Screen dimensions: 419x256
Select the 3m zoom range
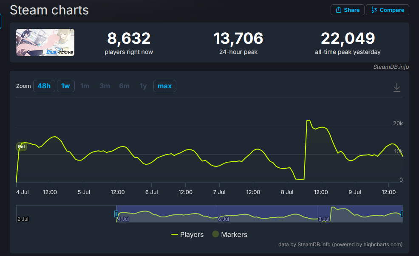pos(105,86)
